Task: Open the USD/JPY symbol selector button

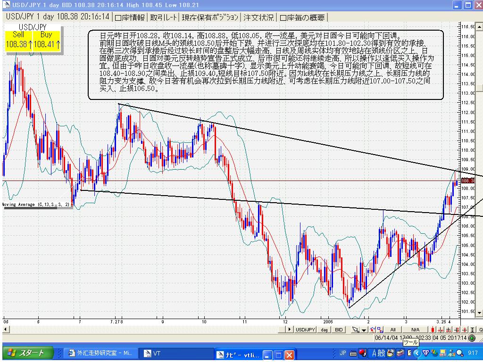Action: [x=305, y=329]
